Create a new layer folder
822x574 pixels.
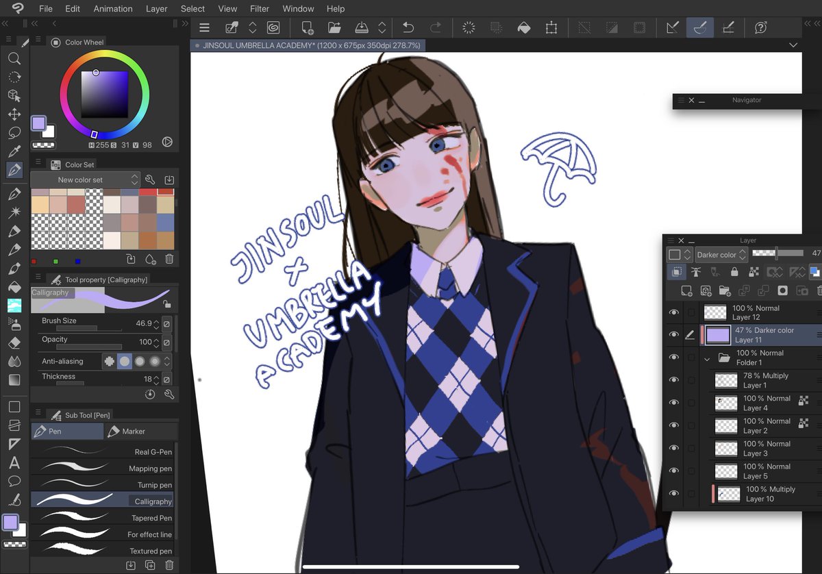tap(725, 291)
